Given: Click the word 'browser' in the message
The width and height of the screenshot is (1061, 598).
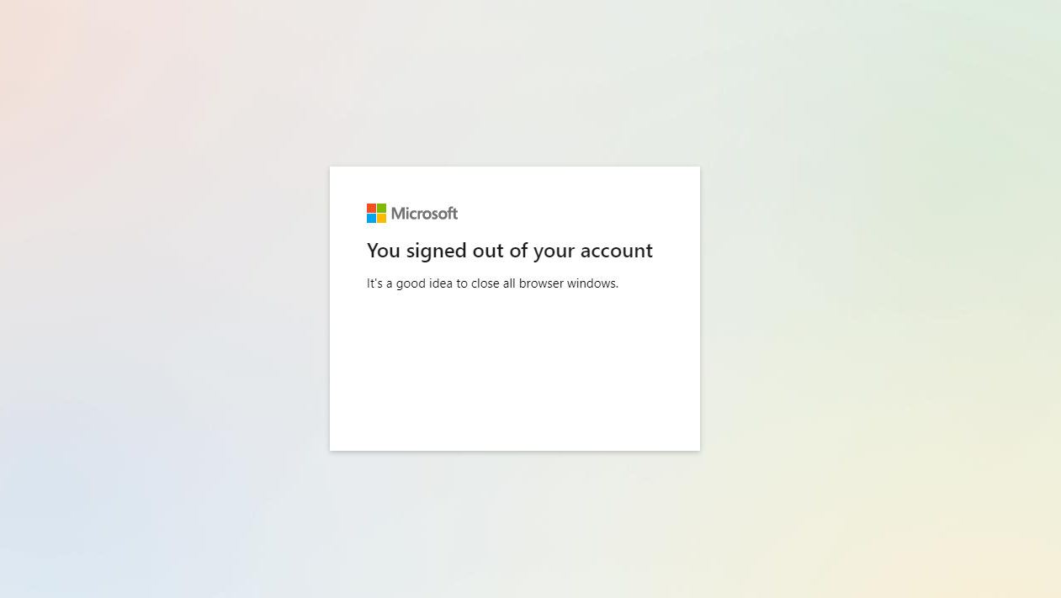Looking at the screenshot, I should coord(541,283).
